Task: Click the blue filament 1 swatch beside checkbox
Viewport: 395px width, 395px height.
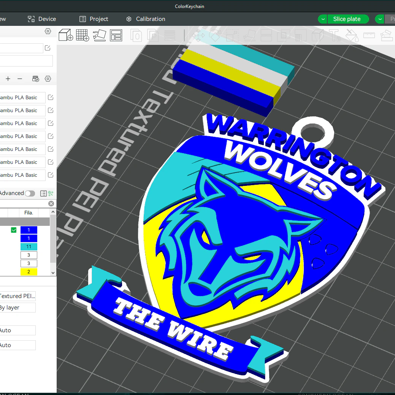Action: (29, 230)
